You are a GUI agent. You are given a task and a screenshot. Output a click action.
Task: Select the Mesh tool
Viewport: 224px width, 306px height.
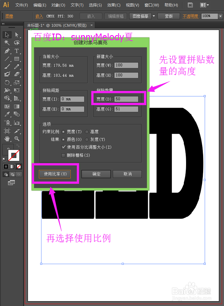coord(7,106)
